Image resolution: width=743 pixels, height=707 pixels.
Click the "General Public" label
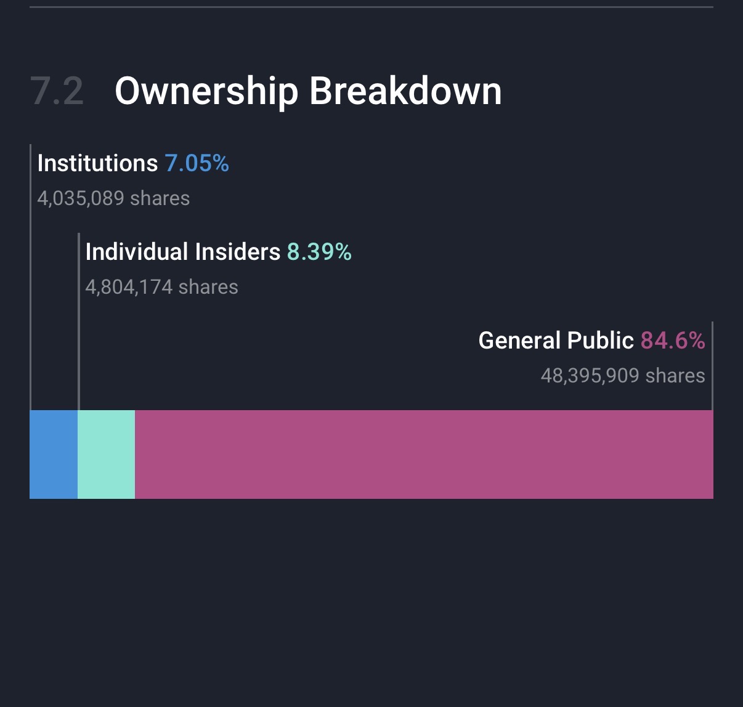click(x=556, y=341)
